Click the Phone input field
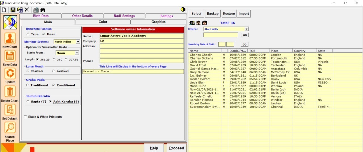The width and height of the screenshot is (363, 152). (x=142, y=61)
